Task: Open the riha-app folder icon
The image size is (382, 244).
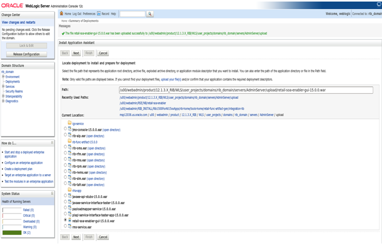Action: point(69,190)
